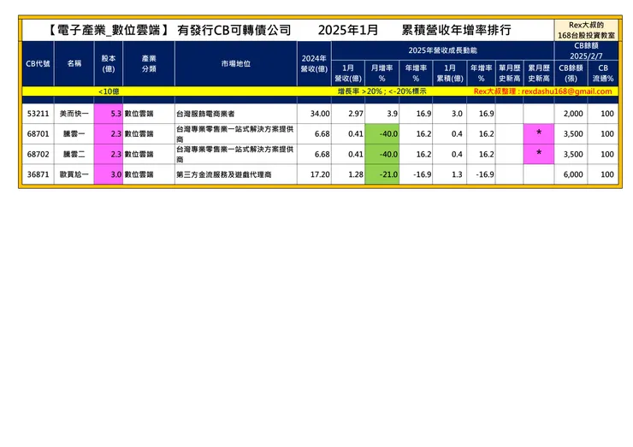
Task: Click the green -21.0 cell
Action: pos(382,174)
